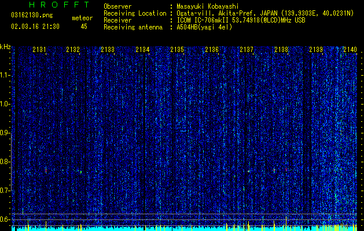The image size is (364, 231).
Task: Click the 0.9 kHz axis tick label
Action: click(x=5, y=133)
